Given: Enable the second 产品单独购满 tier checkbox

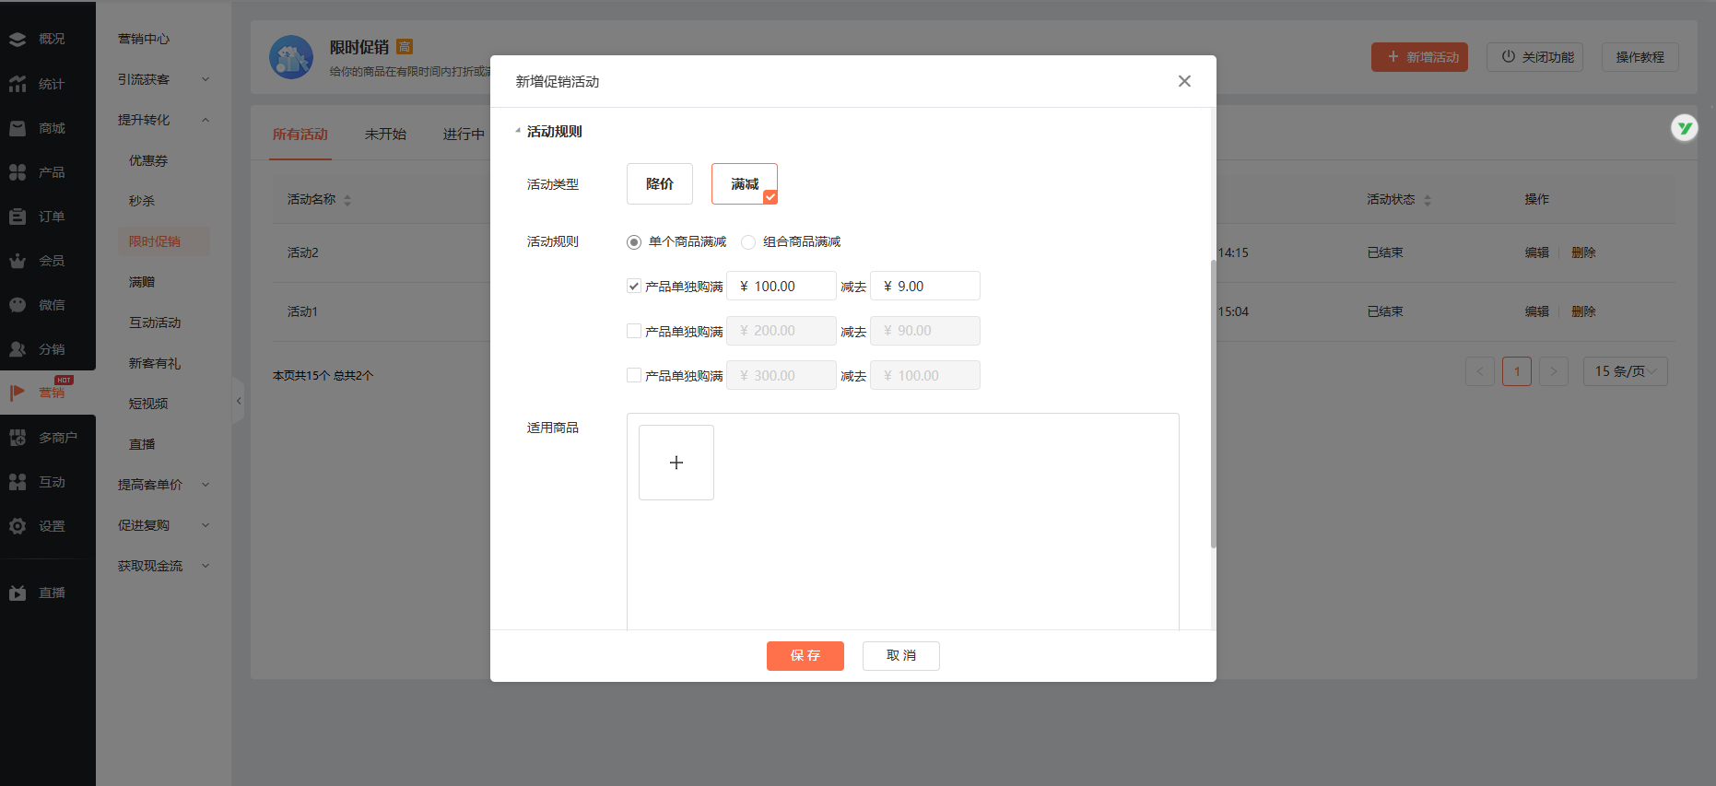Looking at the screenshot, I should [x=634, y=331].
